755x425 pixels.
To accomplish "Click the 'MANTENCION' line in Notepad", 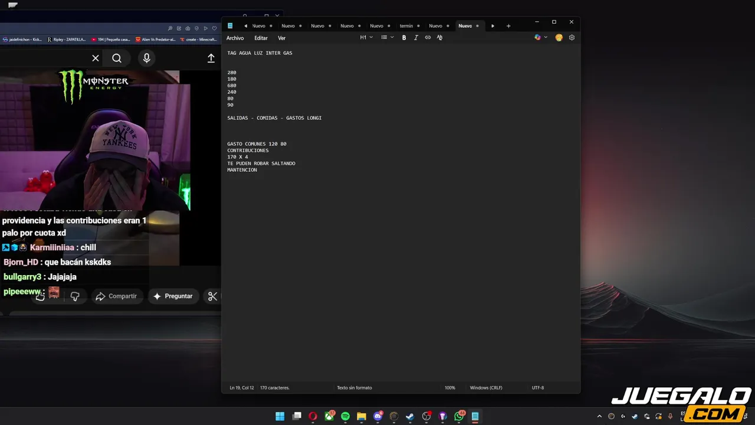I will pyautogui.click(x=242, y=170).
